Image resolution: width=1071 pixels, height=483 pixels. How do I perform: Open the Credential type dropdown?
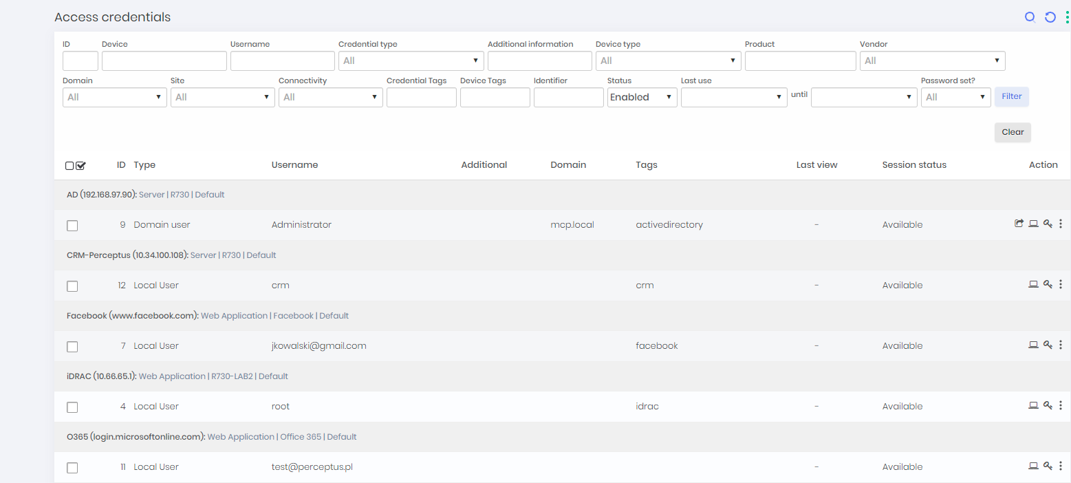(411, 61)
